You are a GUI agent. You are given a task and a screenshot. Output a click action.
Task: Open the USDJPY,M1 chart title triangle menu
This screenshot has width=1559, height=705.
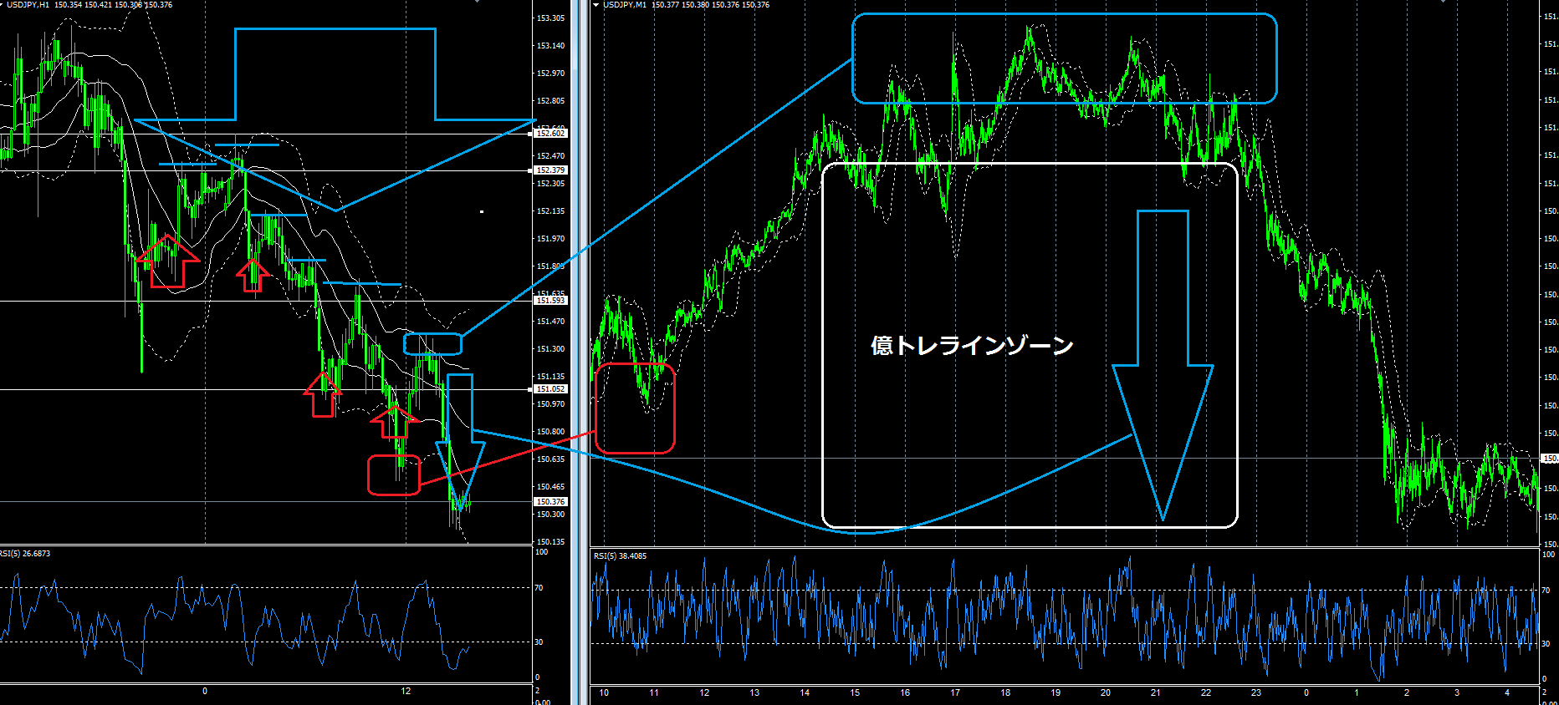(596, 5)
